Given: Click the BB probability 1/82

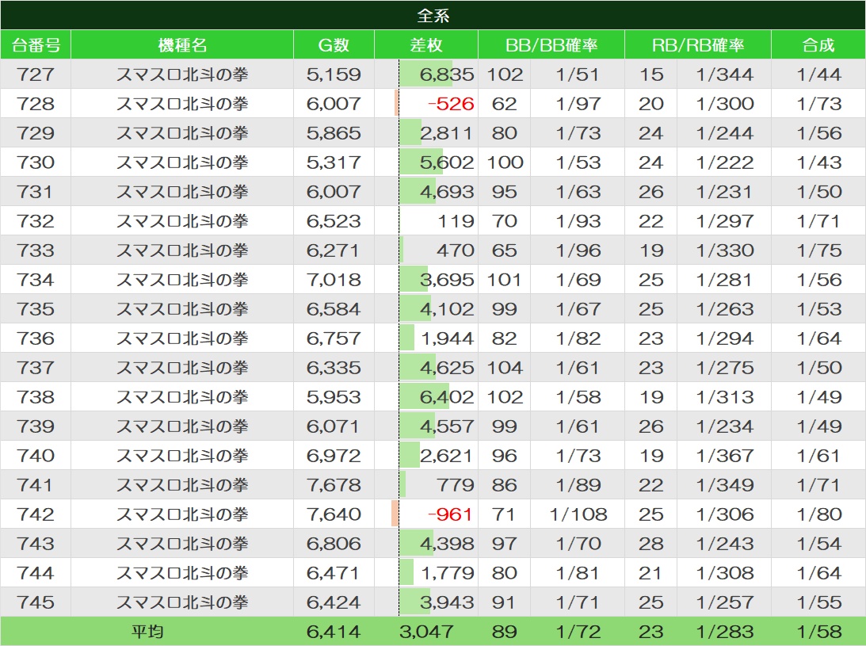Looking at the screenshot, I should (x=578, y=338).
